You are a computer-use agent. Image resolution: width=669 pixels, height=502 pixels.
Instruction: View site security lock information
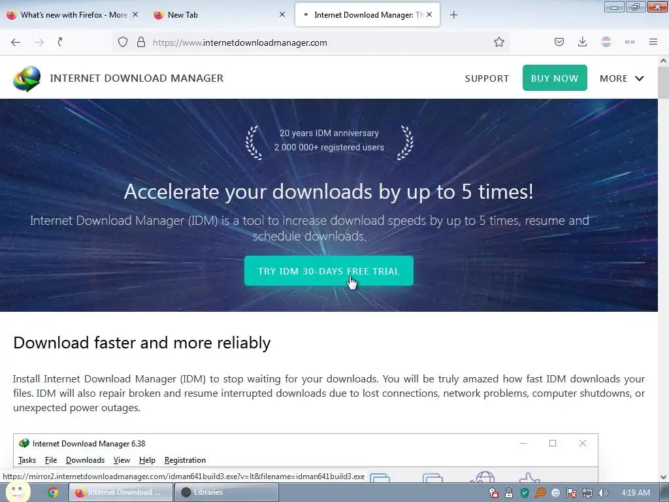(x=141, y=42)
